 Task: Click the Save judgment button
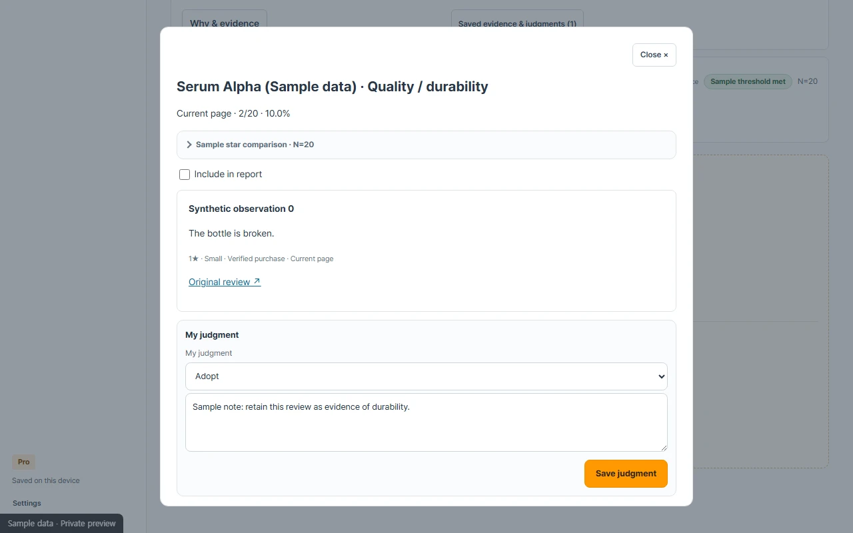626,474
